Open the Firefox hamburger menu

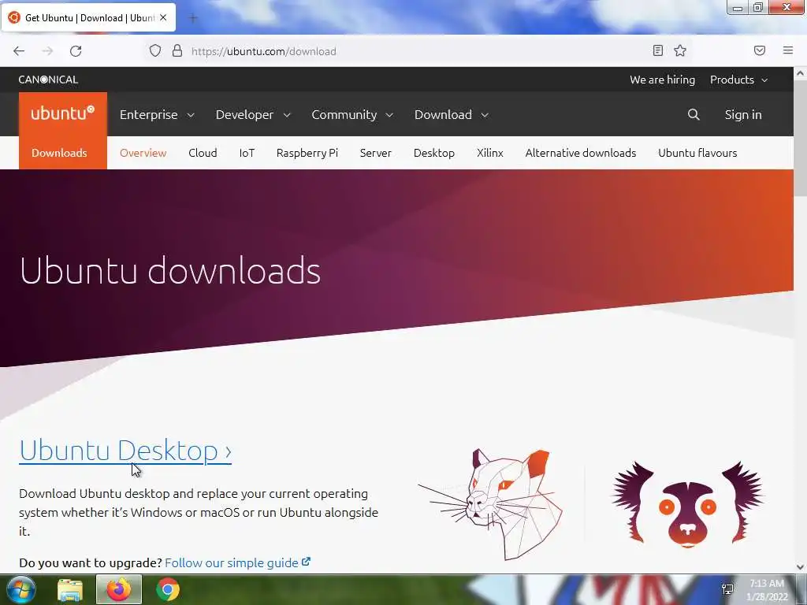[x=788, y=50]
